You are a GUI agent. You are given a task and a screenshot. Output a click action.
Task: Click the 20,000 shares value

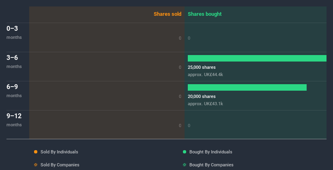(202, 96)
